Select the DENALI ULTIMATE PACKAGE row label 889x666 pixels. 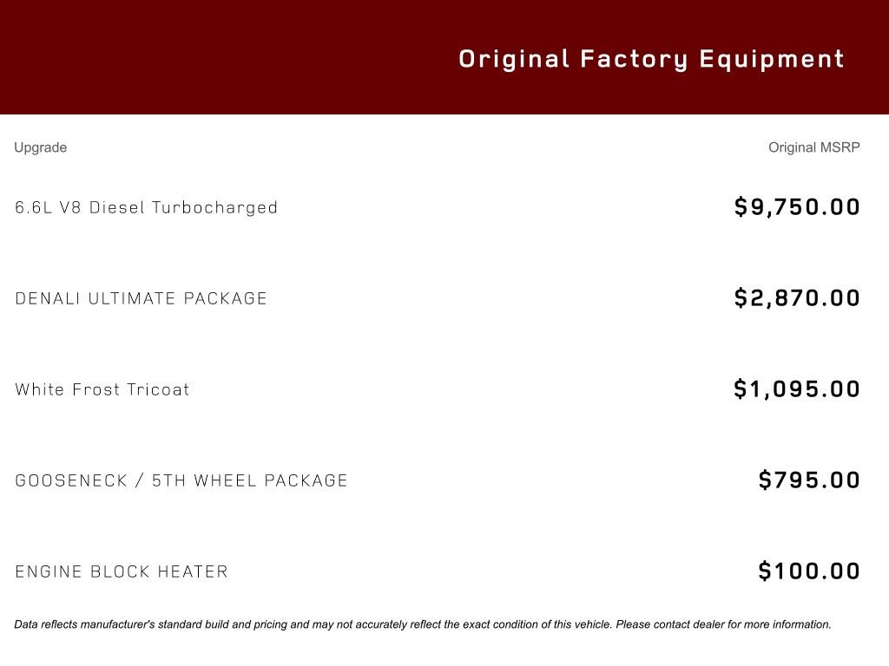tap(142, 298)
